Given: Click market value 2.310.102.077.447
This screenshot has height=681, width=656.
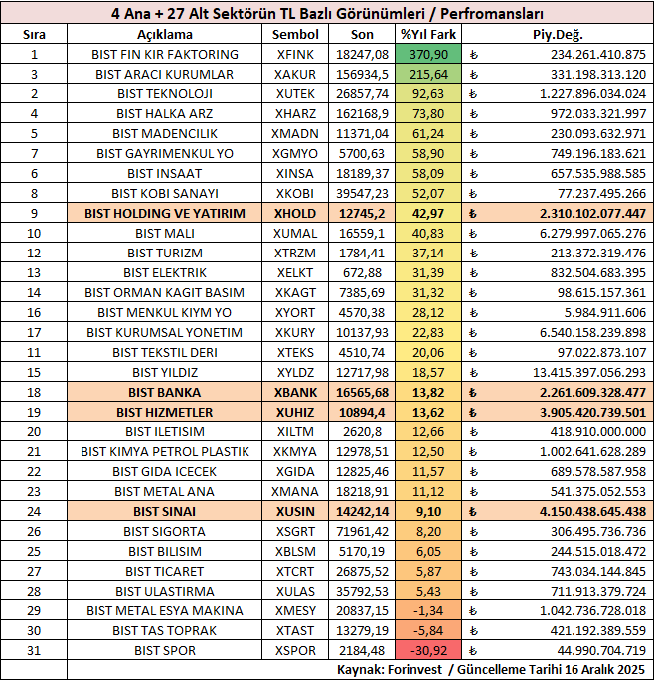Looking at the screenshot, I should click(x=558, y=213).
